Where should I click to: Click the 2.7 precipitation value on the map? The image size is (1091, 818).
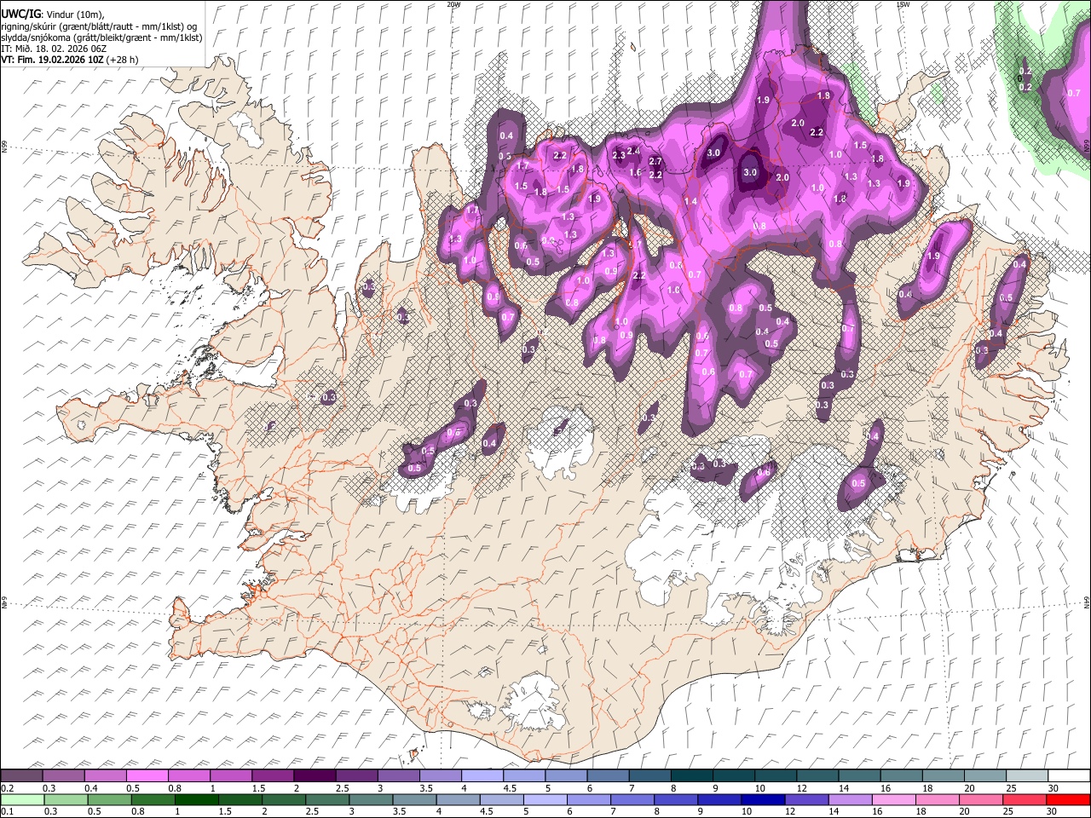point(655,161)
